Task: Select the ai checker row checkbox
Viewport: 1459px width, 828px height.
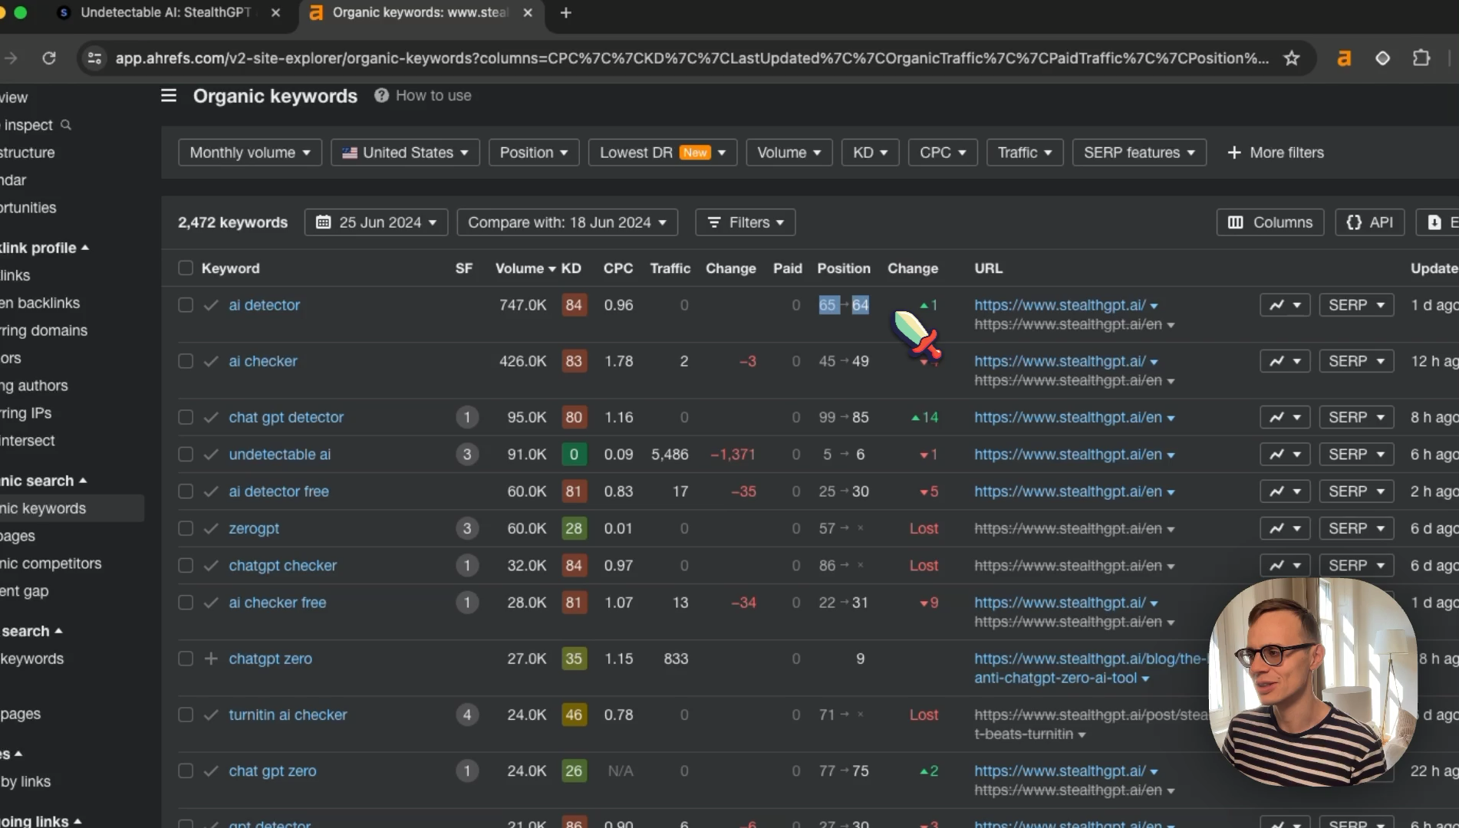Action: tap(185, 361)
